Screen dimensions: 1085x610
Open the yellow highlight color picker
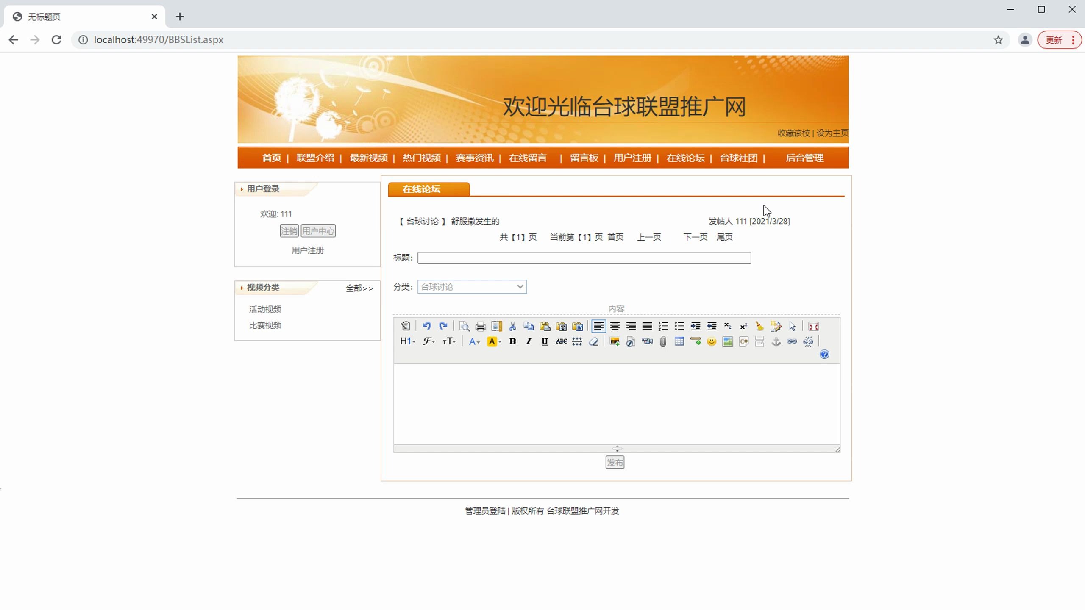(x=494, y=341)
